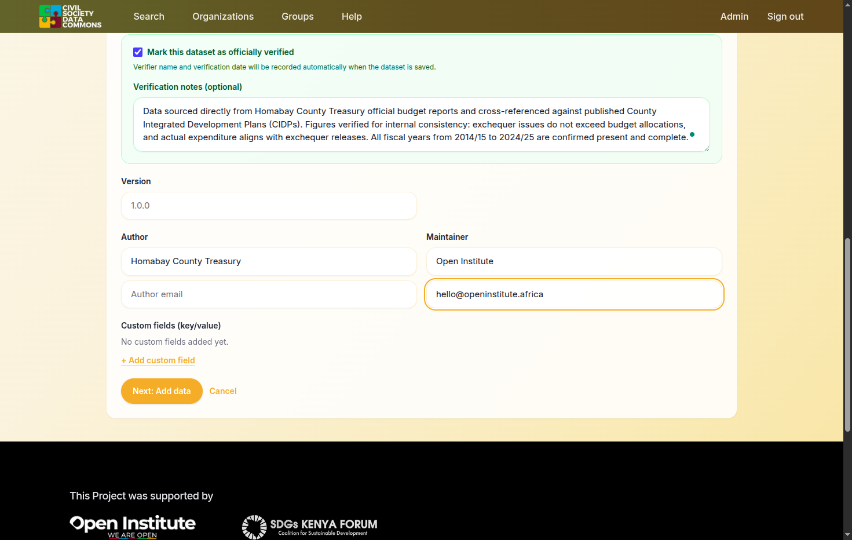Click the scrollbar down arrow

point(847,534)
